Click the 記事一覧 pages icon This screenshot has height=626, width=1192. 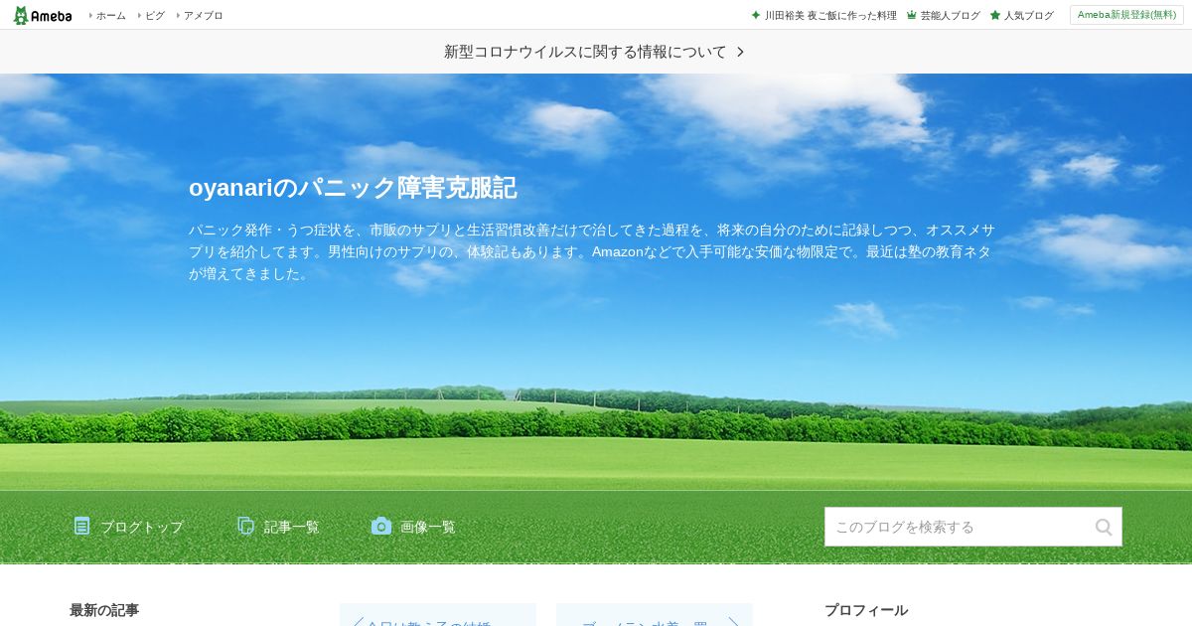[246, 526]
